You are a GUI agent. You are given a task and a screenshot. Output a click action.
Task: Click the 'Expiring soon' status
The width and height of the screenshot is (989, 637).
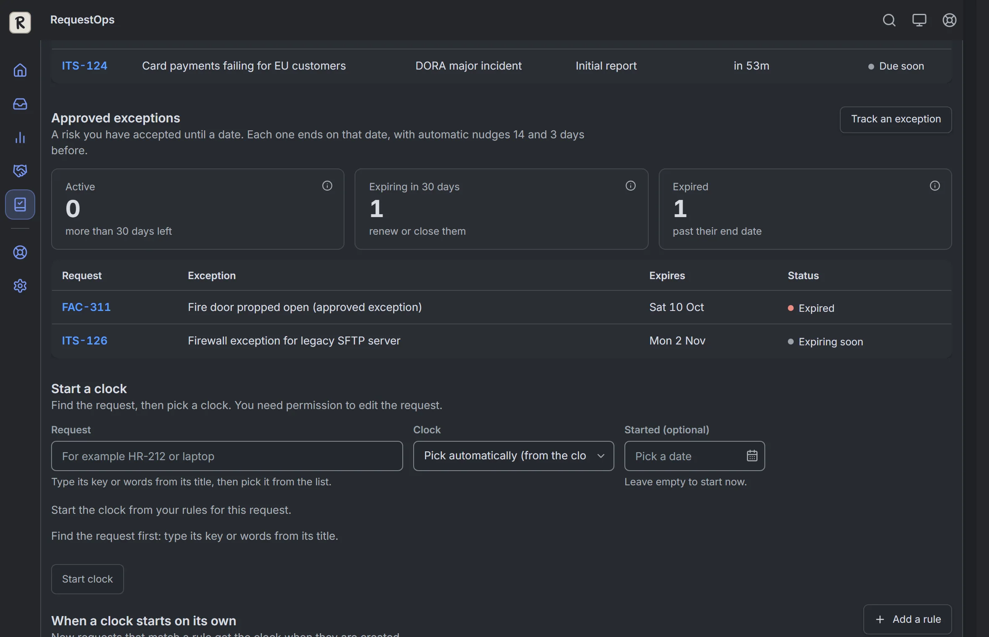point(825,342)
